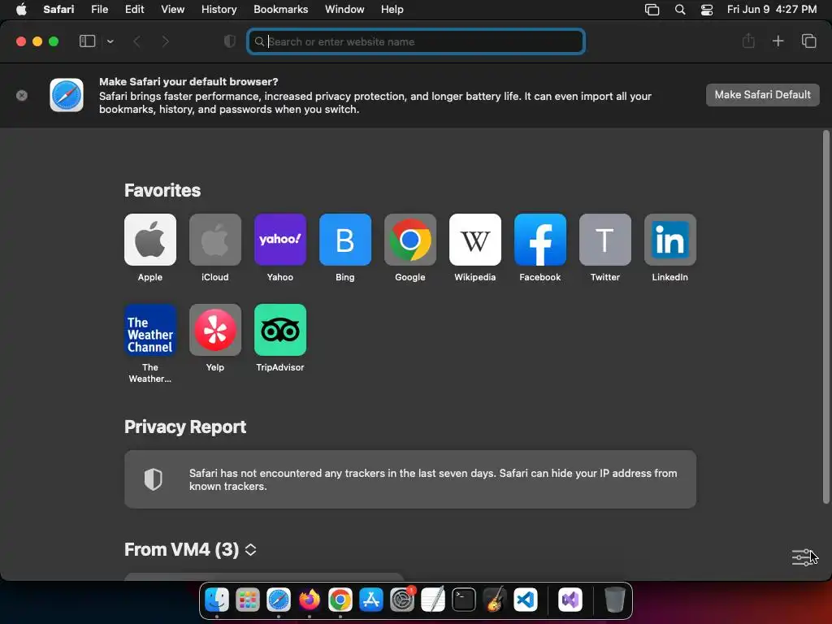Go forward to next page

(x=165, y=41)
